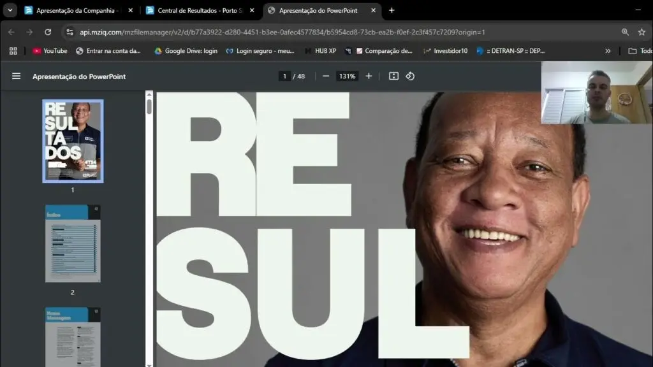Go back using the browser back arrow
653x367 pixels.
(11, 32)
